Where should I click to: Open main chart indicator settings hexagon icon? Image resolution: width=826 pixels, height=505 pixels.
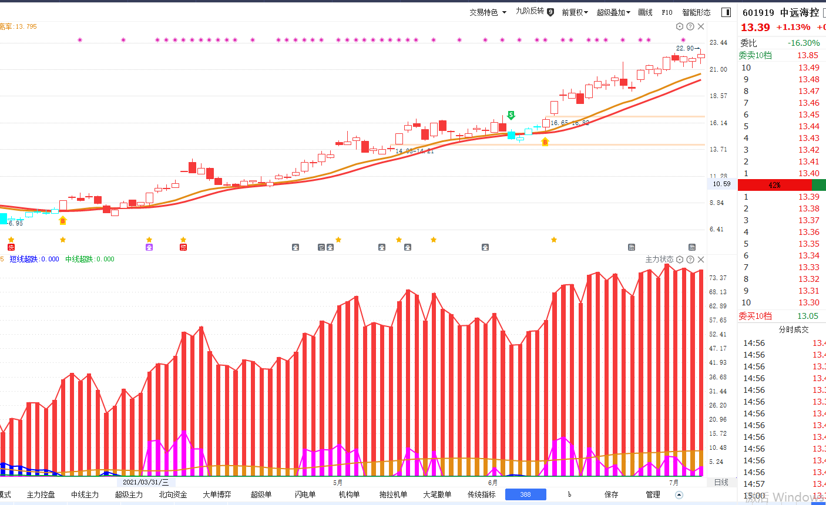tap(680, 26)
